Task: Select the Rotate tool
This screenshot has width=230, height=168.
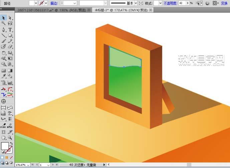Action: pos(3,53)
